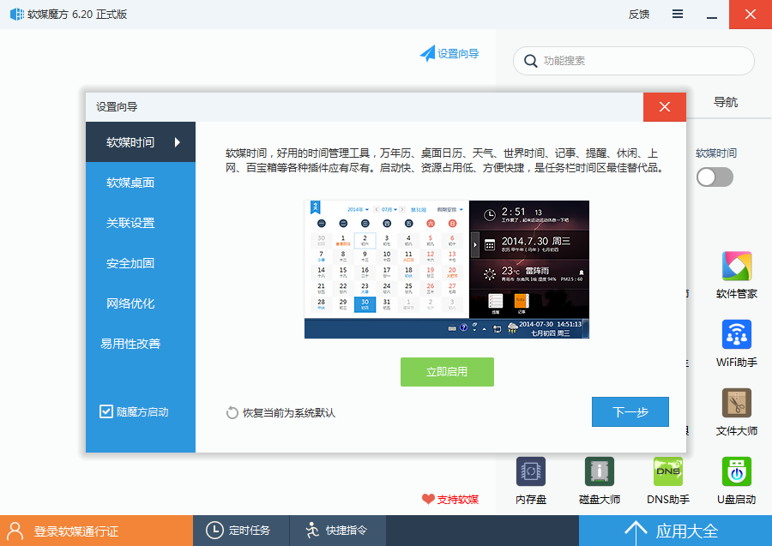Click 登录软媒通行证 login button
Viewport: 772px width, 546px height.
click(75, 531)
